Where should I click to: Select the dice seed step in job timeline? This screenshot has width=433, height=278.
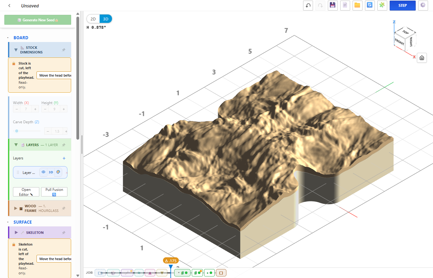[113, 273]
